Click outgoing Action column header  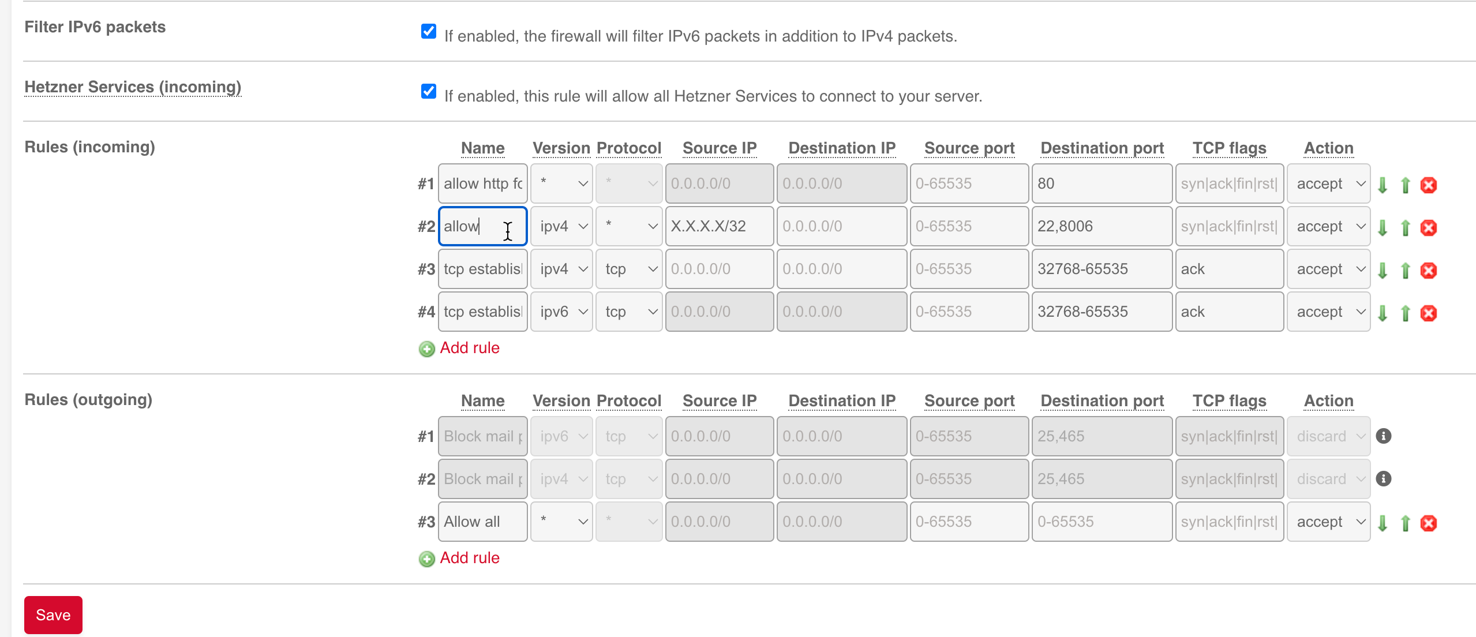pos(1328,401)
